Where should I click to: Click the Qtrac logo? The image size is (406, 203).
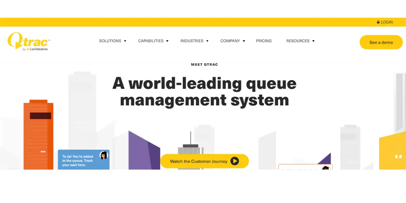[x=29, y=41]
